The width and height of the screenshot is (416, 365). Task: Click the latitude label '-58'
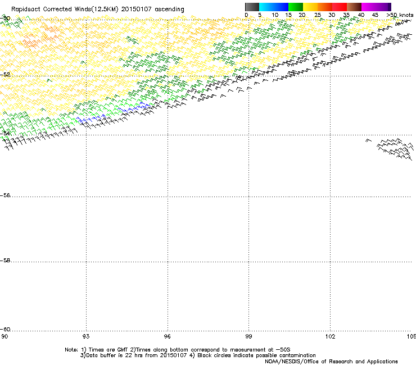tap(5, 261)
